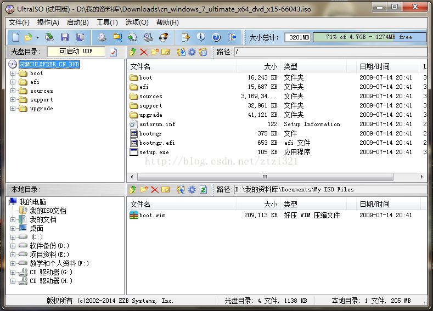The width and height of the screenshot is (433, 311).
Task: Click 大小 column header in disc file list
Action: pyautogui.click(x=258, y=66)
